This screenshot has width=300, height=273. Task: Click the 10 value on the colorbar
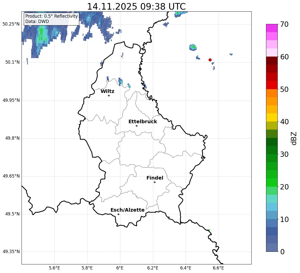(x=284, y=219)
